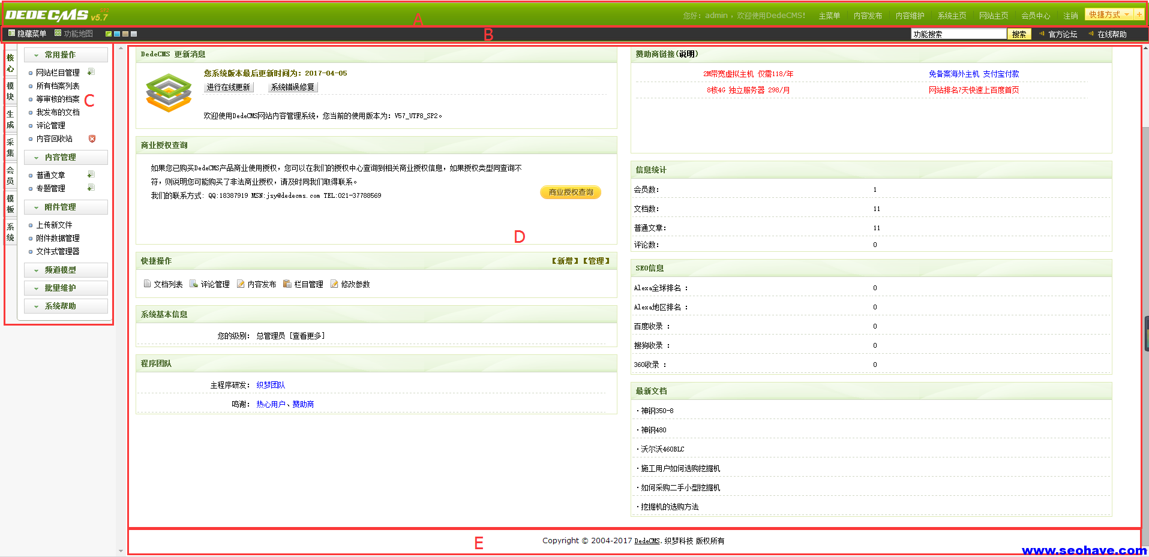
Task: Collapse the 常用操作 section
Action: tap(66, 55)
